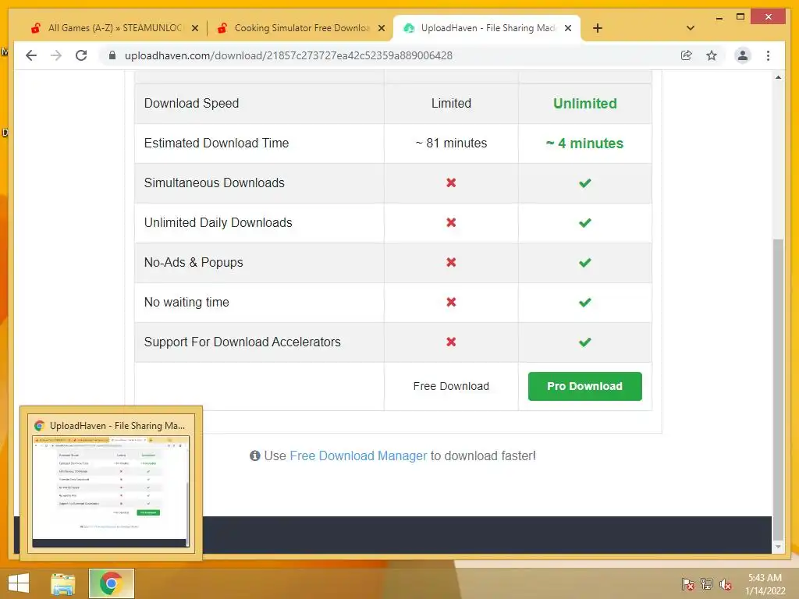The width and height of the screenshot is (799, 599).
Task: Open the Chrome profile avatar
Action: pos(743,55)
